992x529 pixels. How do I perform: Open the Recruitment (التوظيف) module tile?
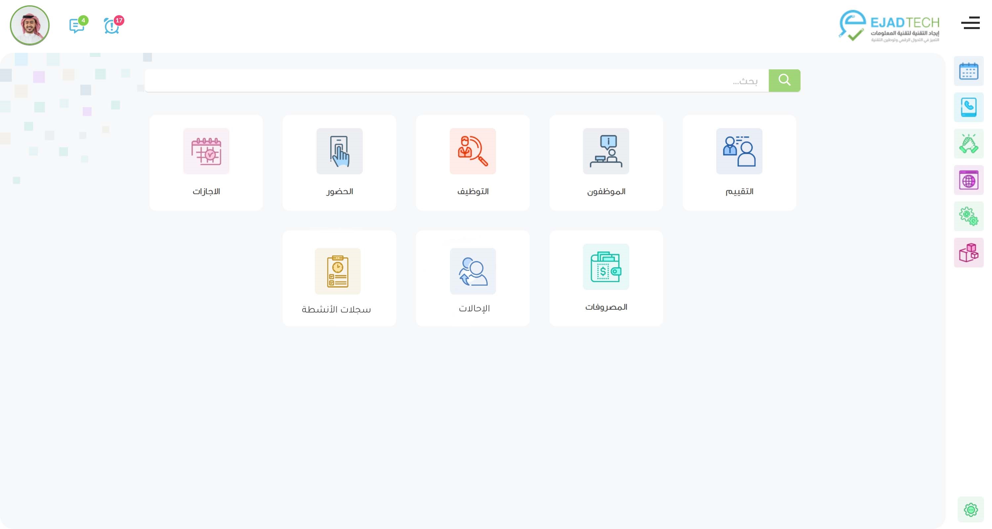(x=473, y=162)
